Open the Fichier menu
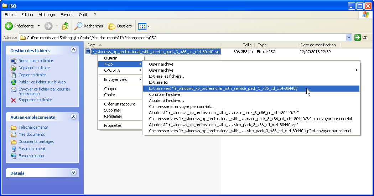Viewport: 374px width, 196px height. coord(10,15)
